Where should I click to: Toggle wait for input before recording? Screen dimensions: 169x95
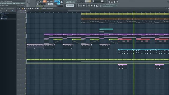pos(41,1)
